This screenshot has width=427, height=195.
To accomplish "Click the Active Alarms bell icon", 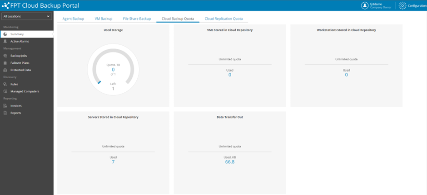I will [x=5, y=41].
